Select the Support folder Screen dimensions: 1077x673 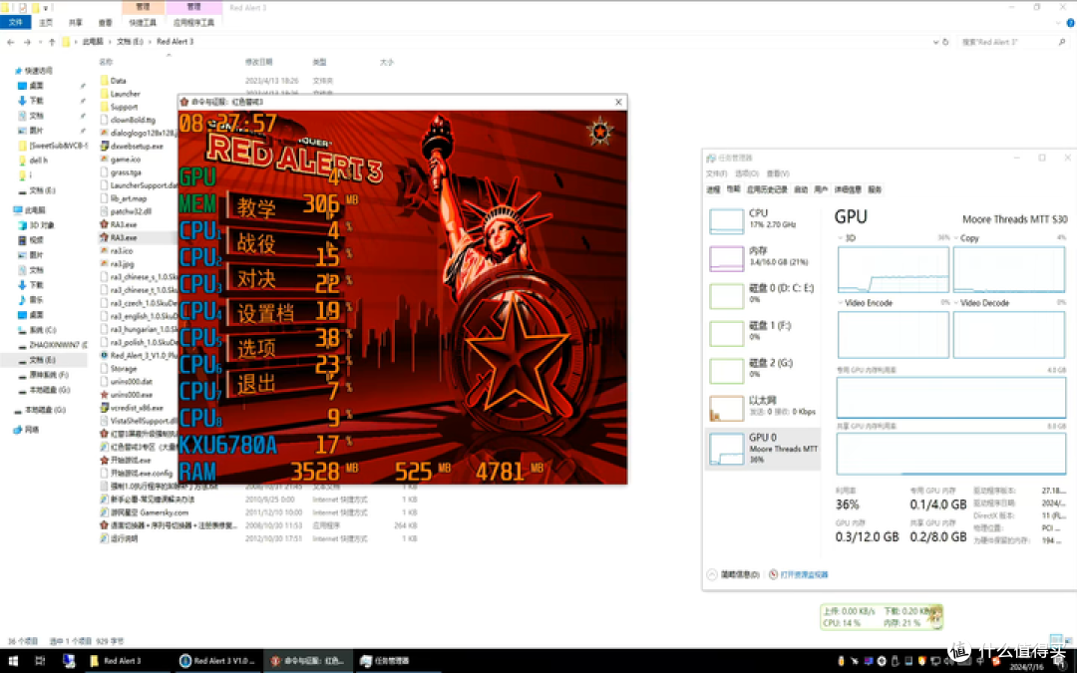[x=119, y=107]
